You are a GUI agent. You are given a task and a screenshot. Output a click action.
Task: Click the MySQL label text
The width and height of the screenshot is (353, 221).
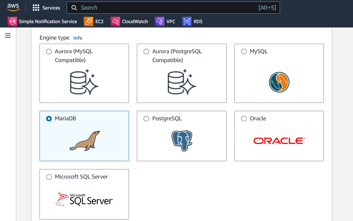click(x=259, y=51)
